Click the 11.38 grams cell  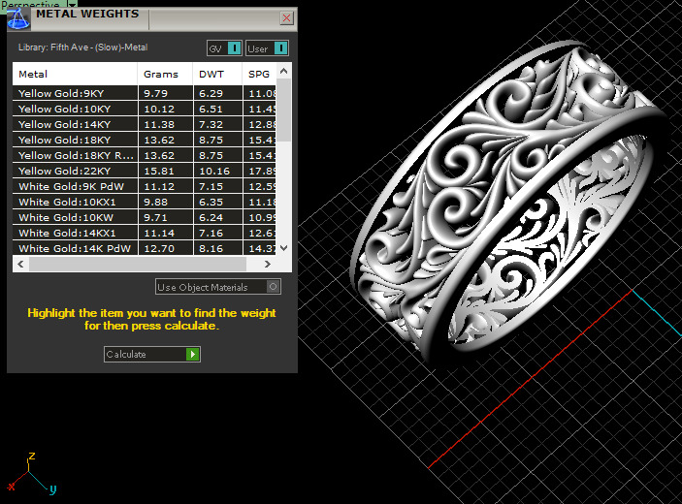(x=165, y=124)
